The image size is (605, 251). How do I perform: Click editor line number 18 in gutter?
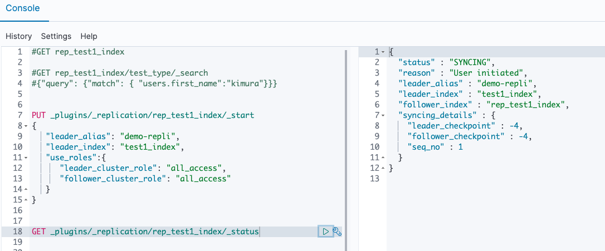click(x=17, y=232)
